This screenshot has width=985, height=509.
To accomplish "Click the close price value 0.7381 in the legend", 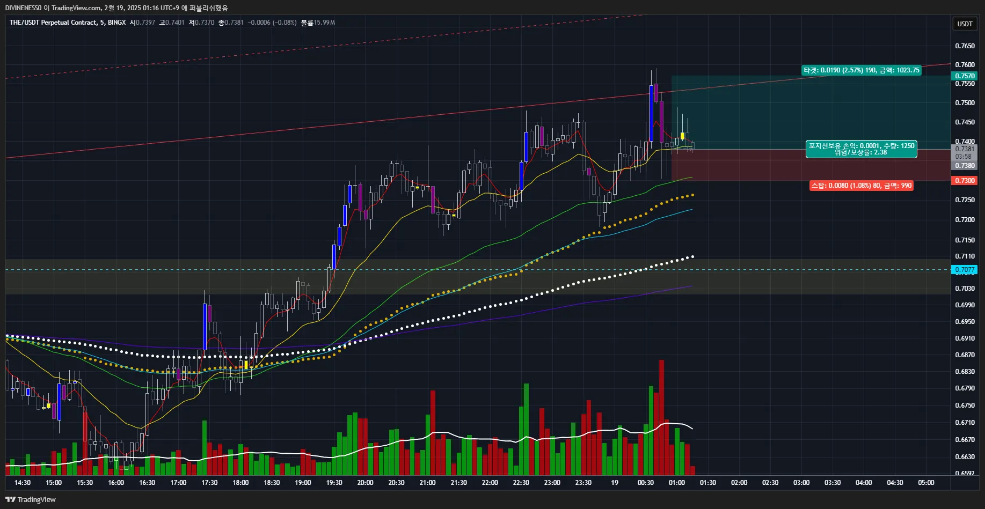I will pos(234,23).
